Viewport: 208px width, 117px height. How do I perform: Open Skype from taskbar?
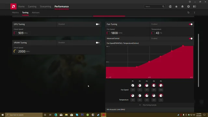pos(77,115)
